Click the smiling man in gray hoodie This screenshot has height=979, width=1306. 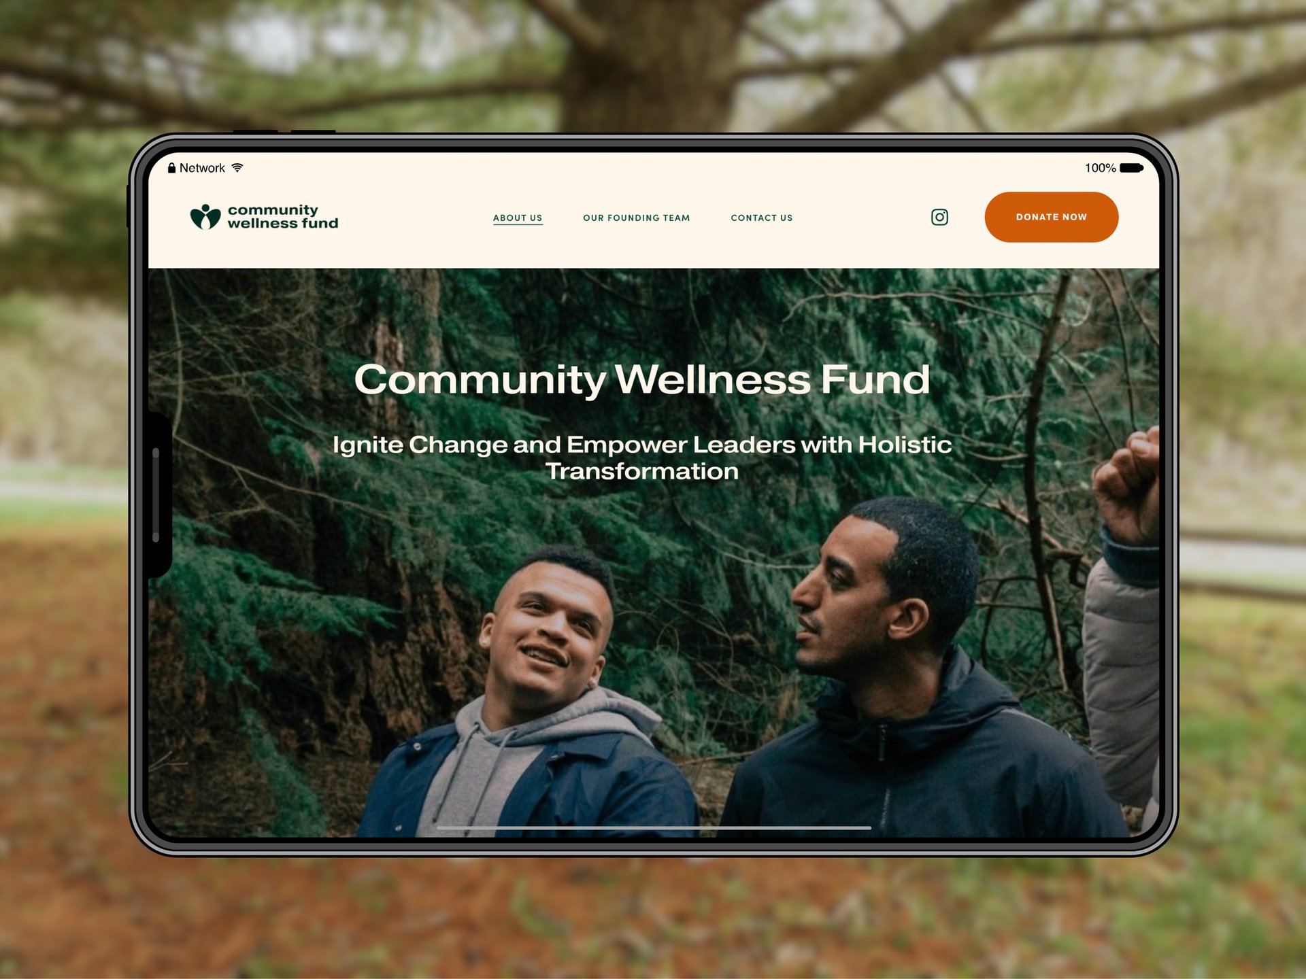[x=531, y=693]
